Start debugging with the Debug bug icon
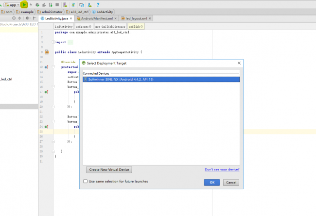Image resolution: width=316 pixels, height=216 pixels. point(37,5)
